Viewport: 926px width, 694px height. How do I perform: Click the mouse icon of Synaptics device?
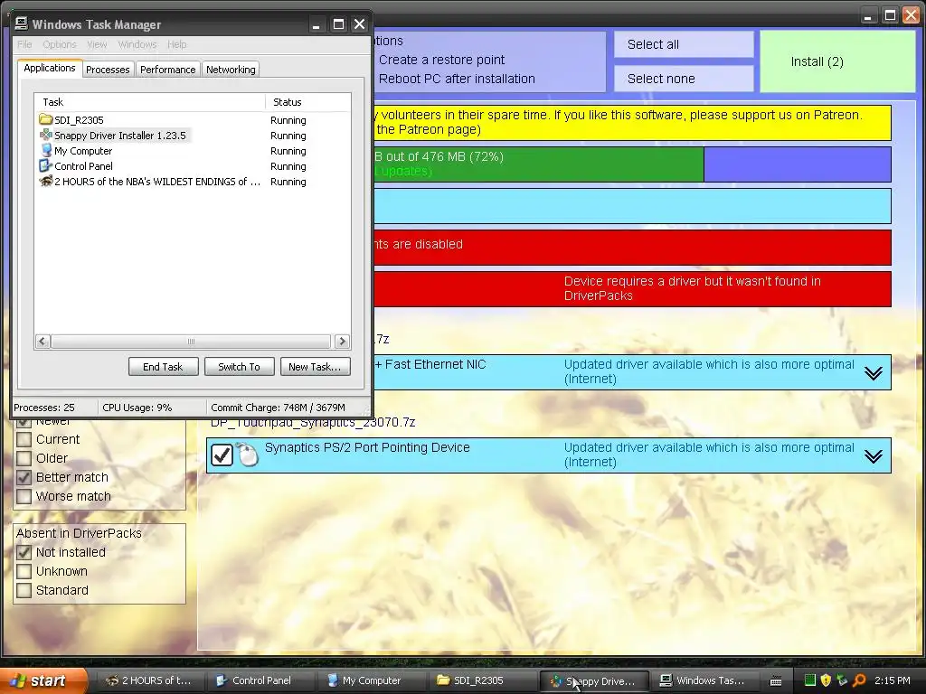click(248, 455)
